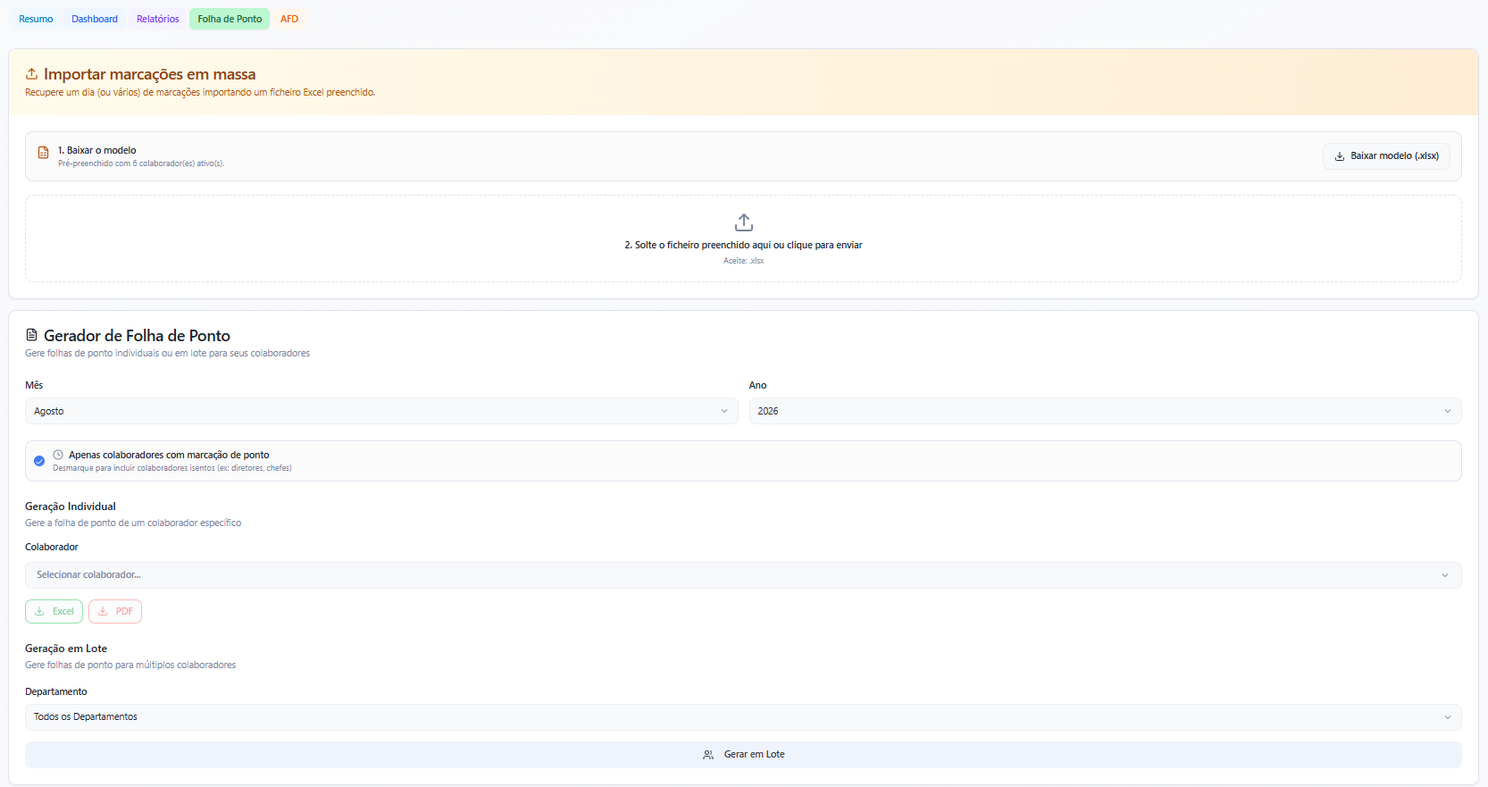The image size is (1488, 787).
Task: Click the file drop zone to upload the xlsx
Action: tap(743, 239)
